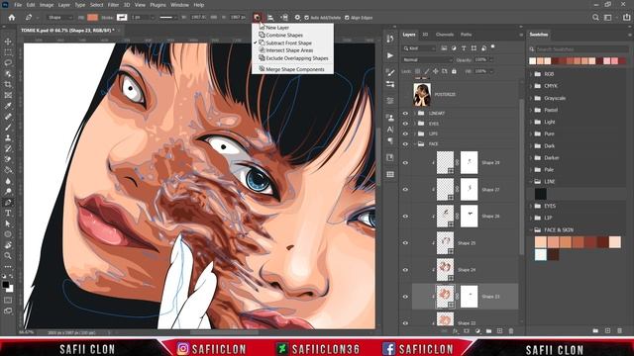
Task: Select the Shape 24 layer row
Action: [465, 270]
